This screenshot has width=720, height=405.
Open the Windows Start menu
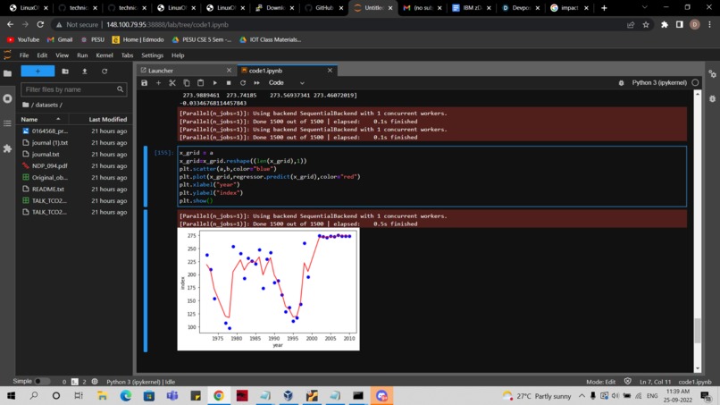click(11, 395)
